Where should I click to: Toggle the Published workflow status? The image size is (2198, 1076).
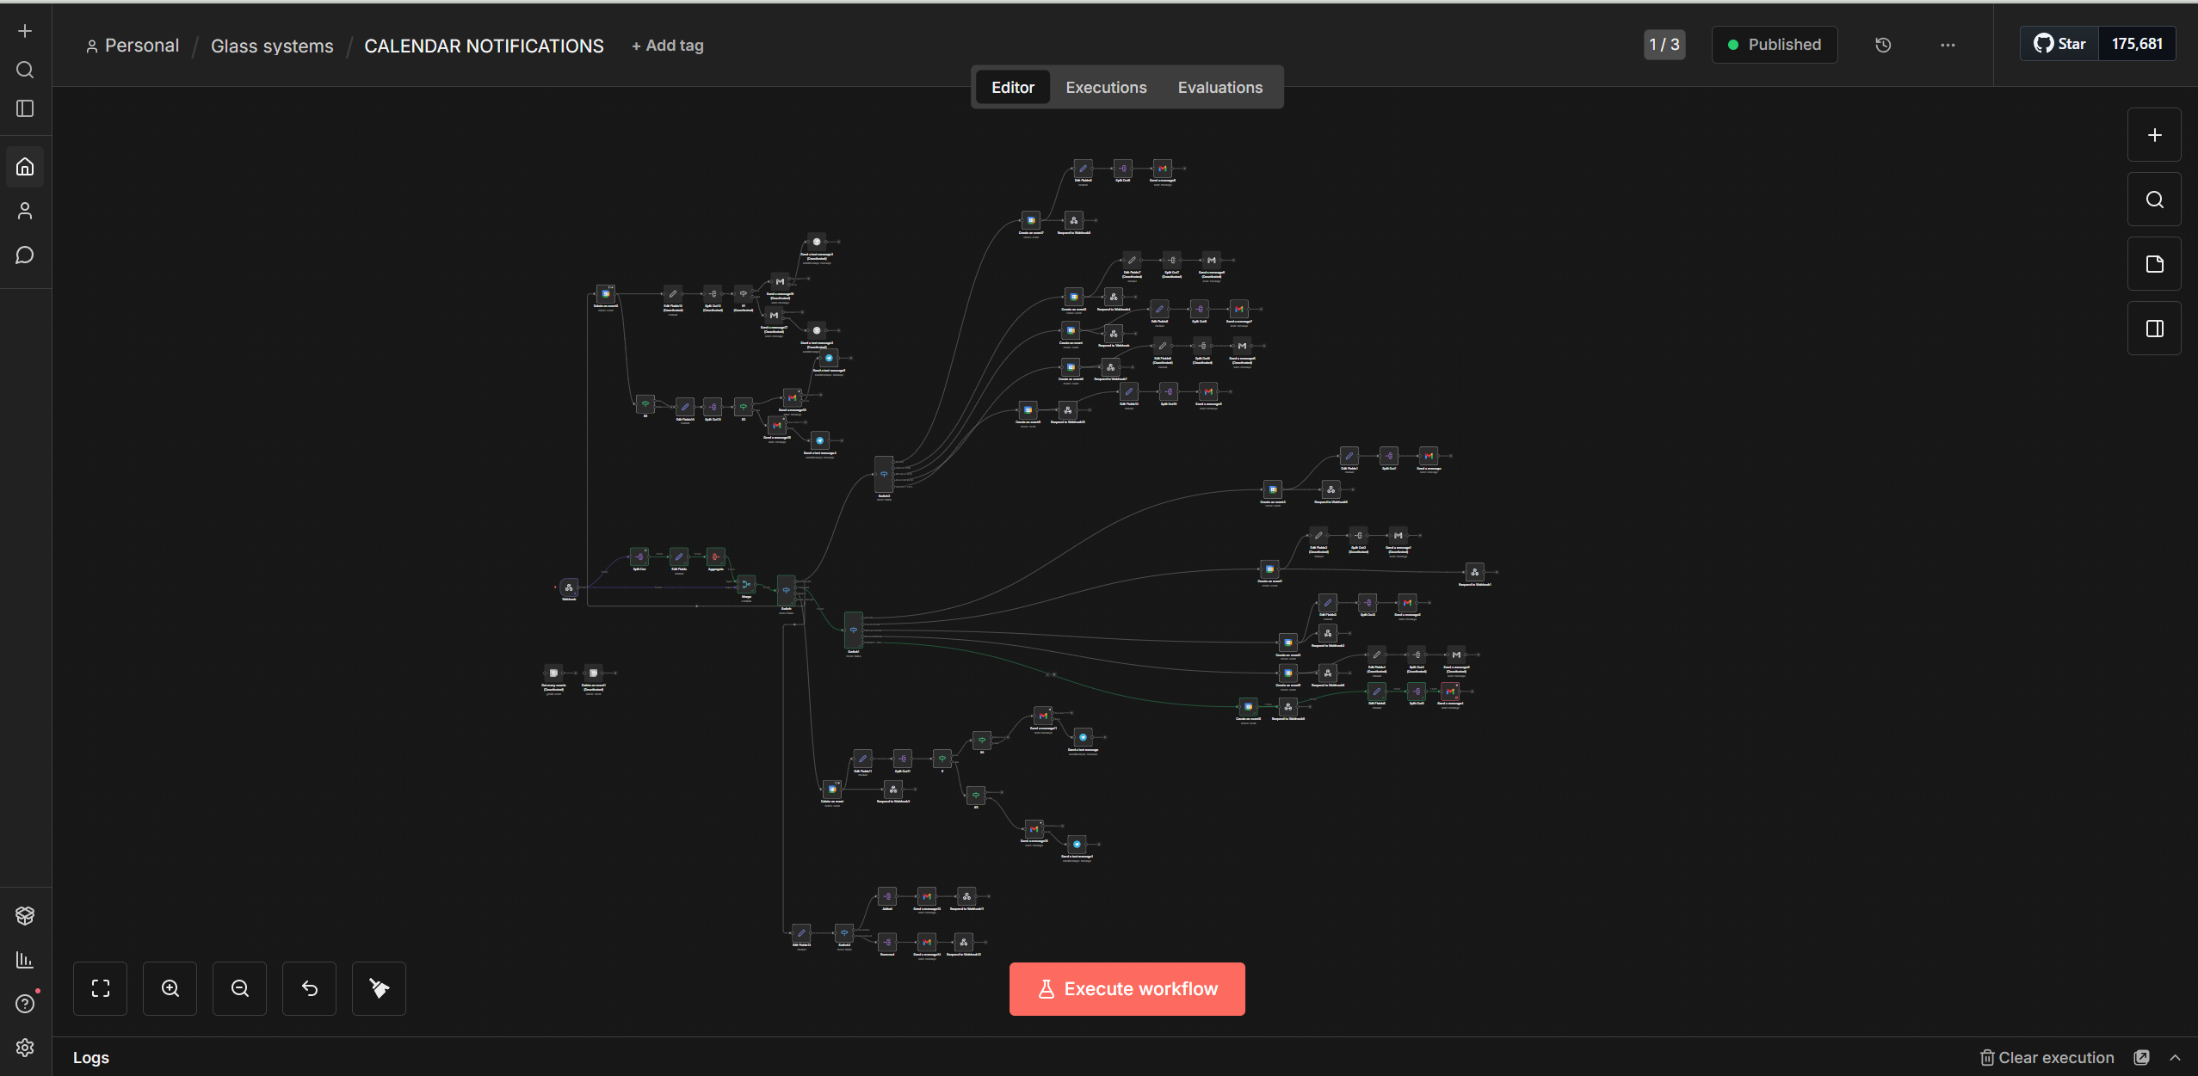pyautogui.click(x=1774, y=45)
